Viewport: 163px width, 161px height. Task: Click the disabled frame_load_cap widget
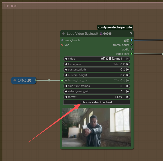pos(97,81)
